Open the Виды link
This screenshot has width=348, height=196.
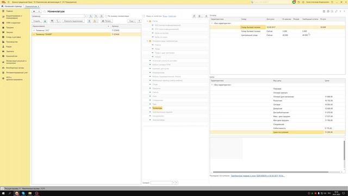165,16
